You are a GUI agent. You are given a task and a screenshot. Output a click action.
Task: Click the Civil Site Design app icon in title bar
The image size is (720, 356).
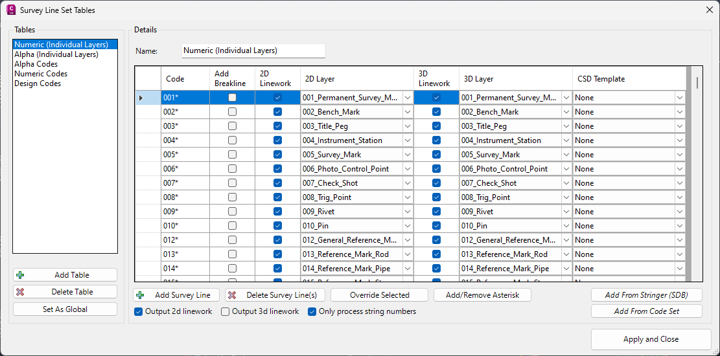pos(11,10)
